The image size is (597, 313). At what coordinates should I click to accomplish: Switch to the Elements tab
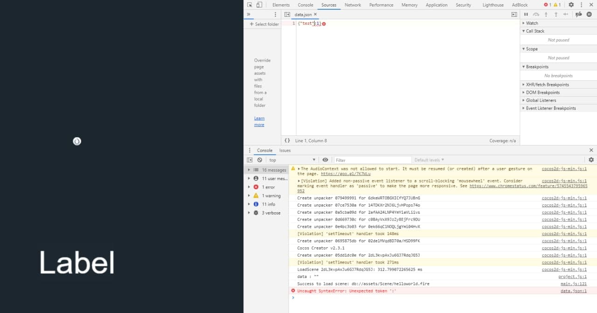[x=281, y=5]
